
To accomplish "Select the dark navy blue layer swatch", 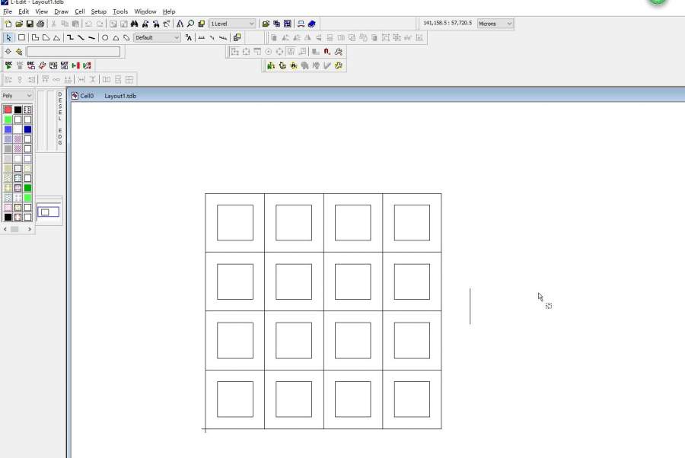I will (28, 129).
